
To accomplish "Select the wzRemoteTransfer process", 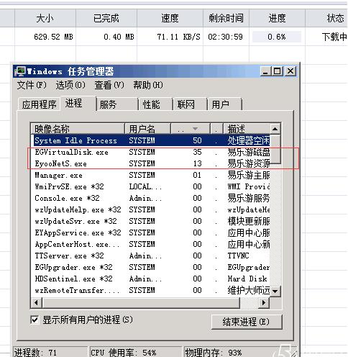I will [x=151, y=290].
